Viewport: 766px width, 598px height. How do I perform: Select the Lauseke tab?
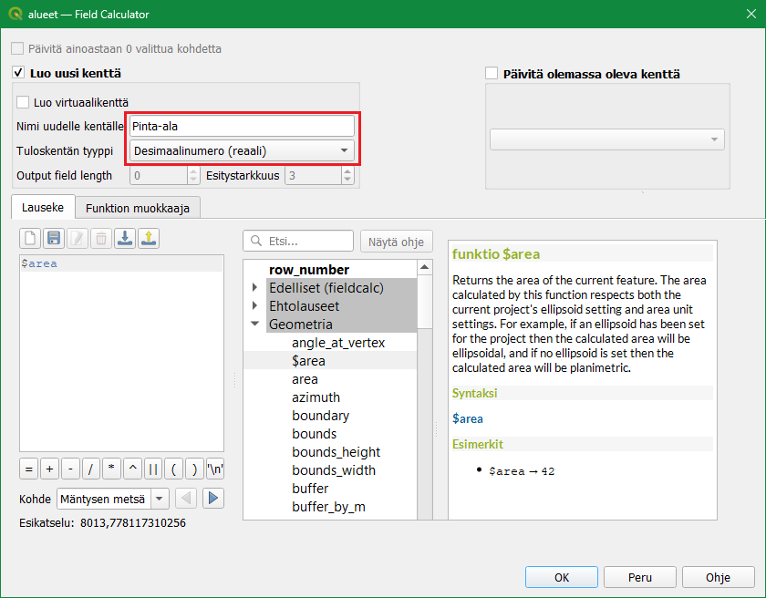[43, 208]
